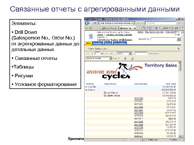Jump to last report page arrow
The height and width of the screenshot is (145, 194).
coord(111,53)
